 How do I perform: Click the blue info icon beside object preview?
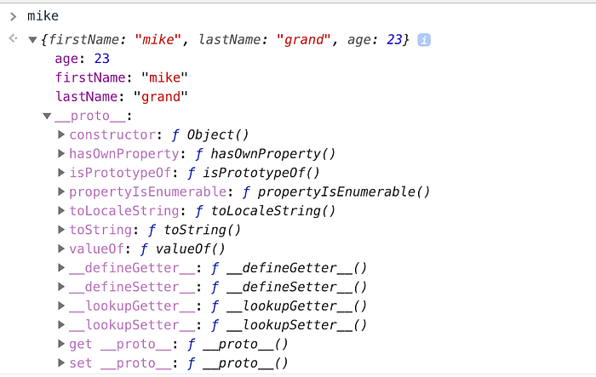click(x=424, y=40)
